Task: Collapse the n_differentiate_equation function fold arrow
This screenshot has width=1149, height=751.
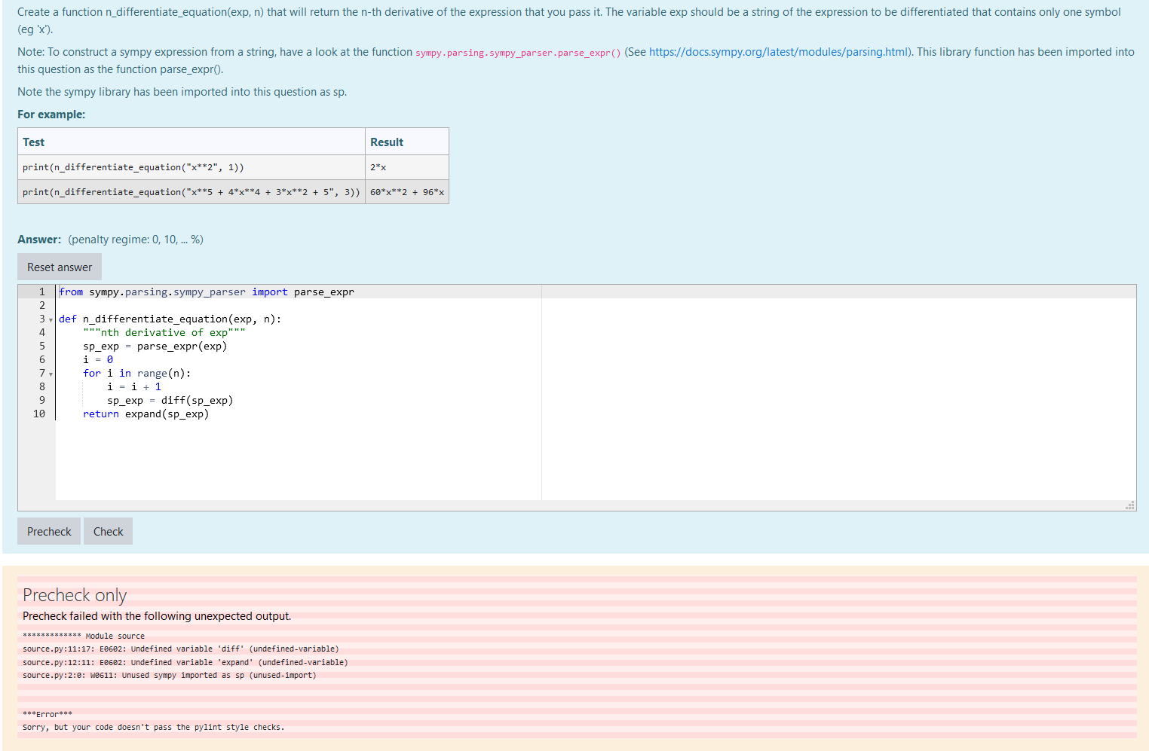Action: point(50,319)
